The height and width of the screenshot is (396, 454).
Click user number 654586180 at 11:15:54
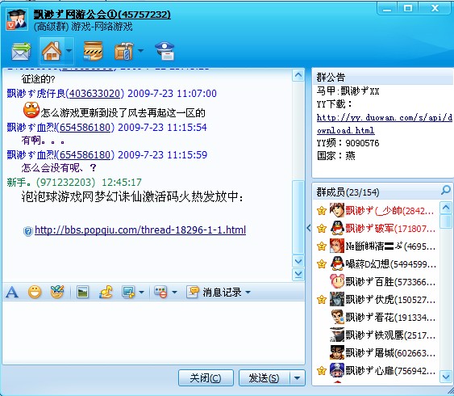click(x=85, y=128)
